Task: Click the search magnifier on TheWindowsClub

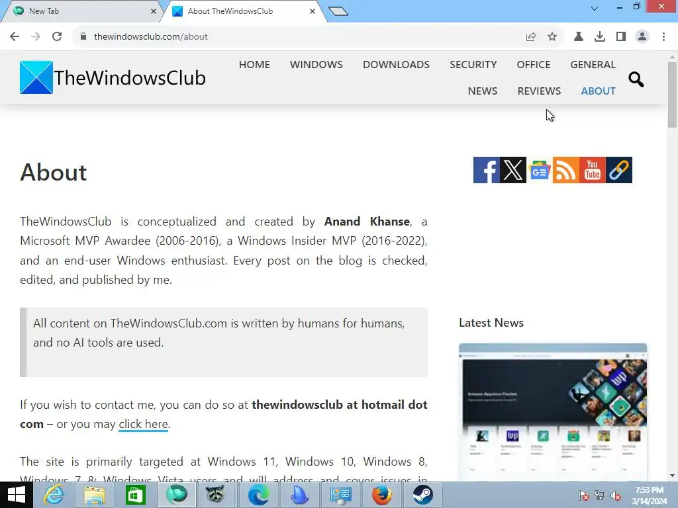Action: (636, 79)
